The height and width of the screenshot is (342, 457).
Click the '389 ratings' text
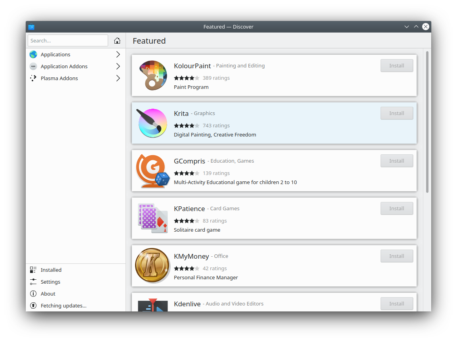pyautogui.click(x=216, y=78)
